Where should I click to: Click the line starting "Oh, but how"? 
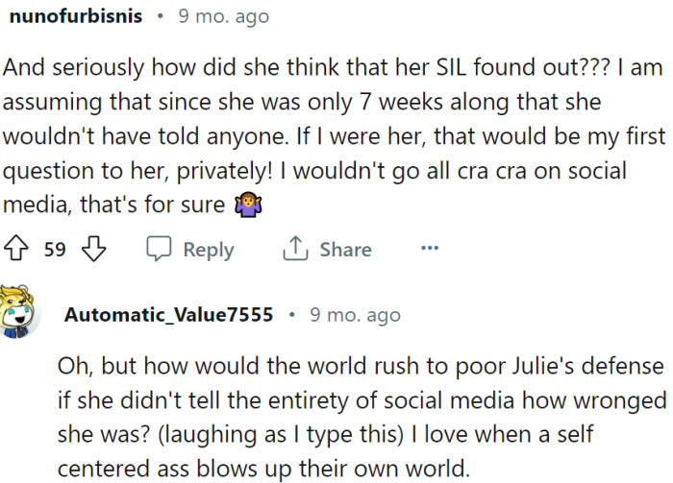point(361,367)
